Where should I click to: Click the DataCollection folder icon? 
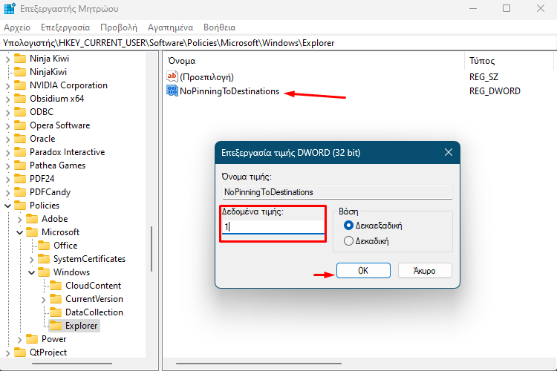pos(56,312)
